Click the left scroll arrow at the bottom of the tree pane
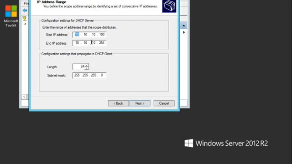The width and height of the screenshot is (292, 164). [24, 97]
